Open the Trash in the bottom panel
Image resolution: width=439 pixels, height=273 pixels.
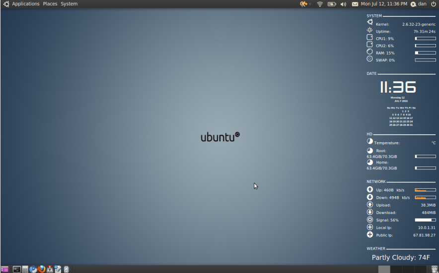click(x=434, y=270)
